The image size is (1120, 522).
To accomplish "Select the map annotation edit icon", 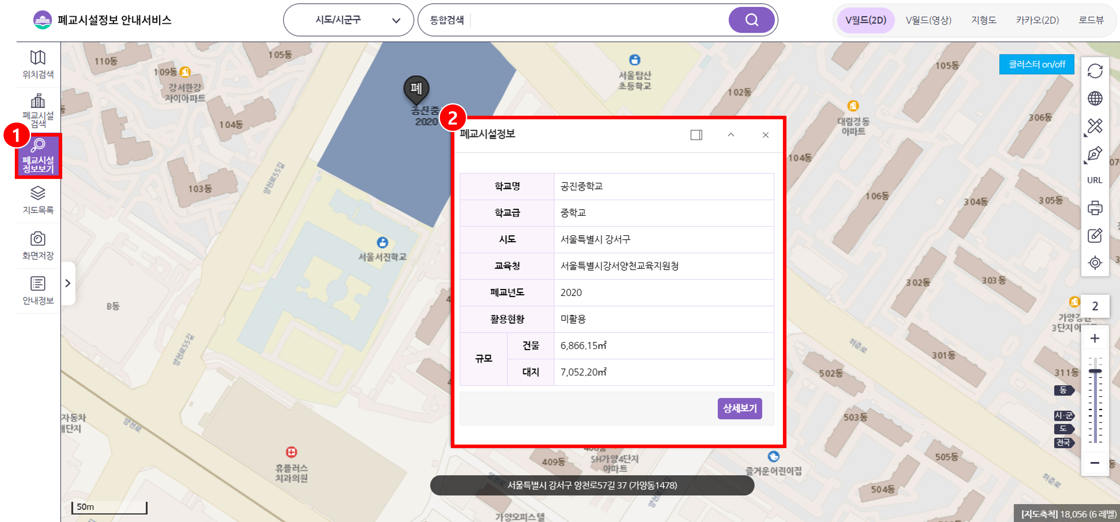I will (x=1095, y=235).
